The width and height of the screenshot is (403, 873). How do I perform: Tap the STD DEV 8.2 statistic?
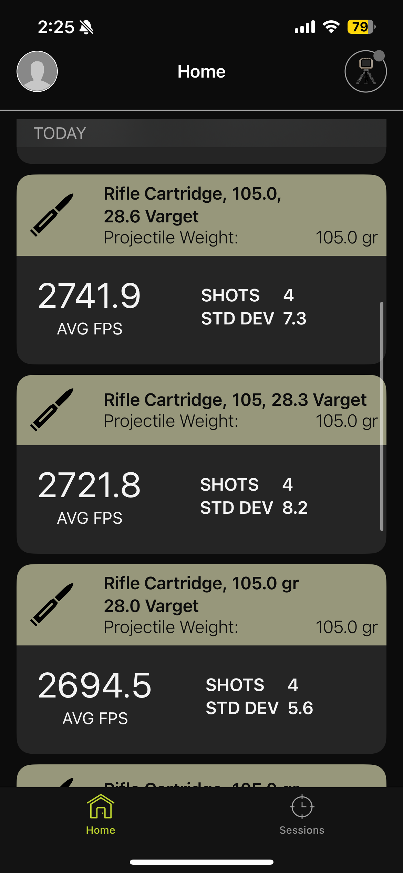[254, 508]
